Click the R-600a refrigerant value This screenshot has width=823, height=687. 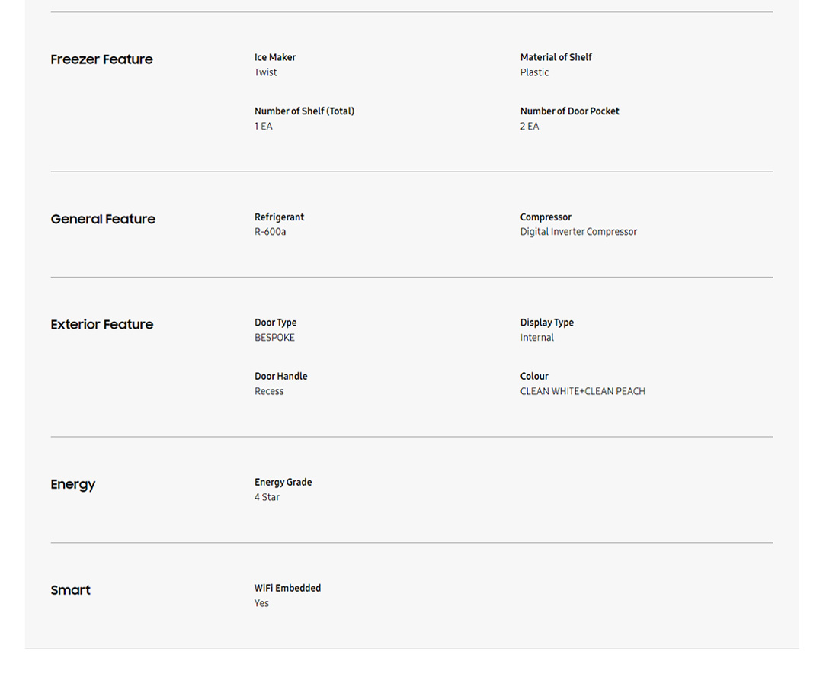point(270,232)
